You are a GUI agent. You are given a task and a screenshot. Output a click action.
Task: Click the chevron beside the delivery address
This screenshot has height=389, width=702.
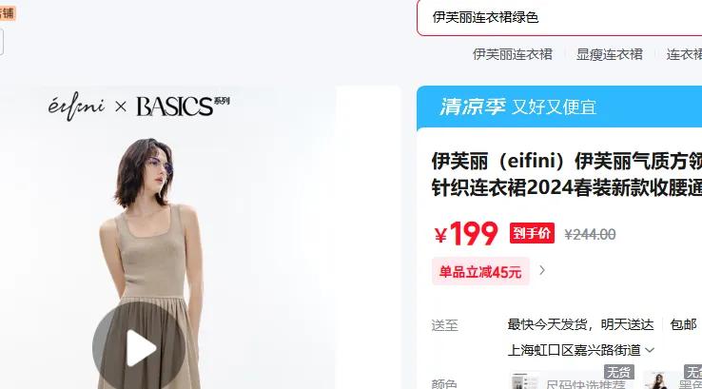650,350
